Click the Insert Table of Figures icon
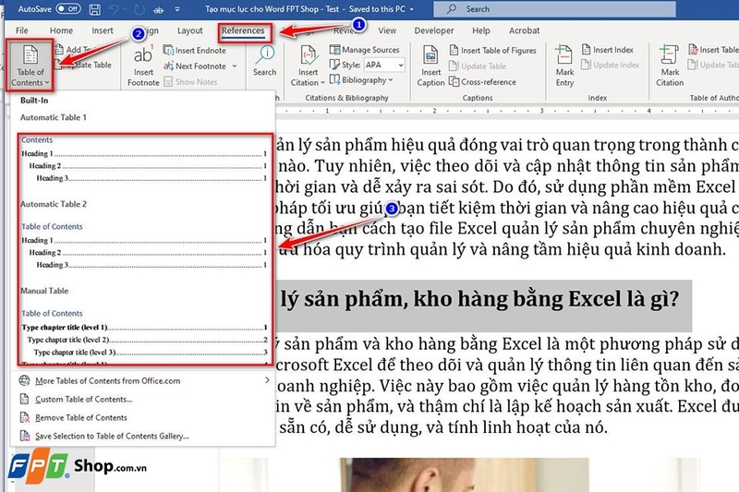739x492 pixels. point(454,51)
